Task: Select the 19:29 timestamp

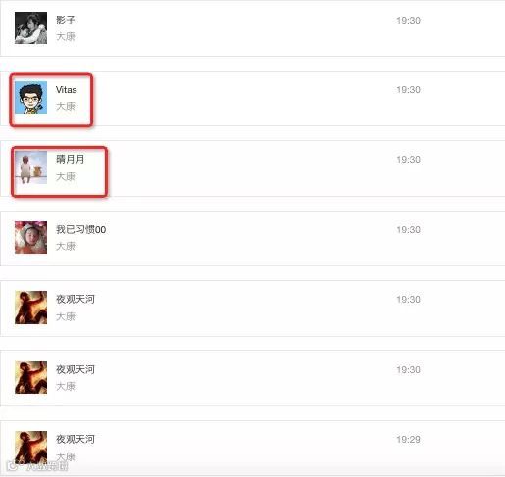Action: pos(408,440)
